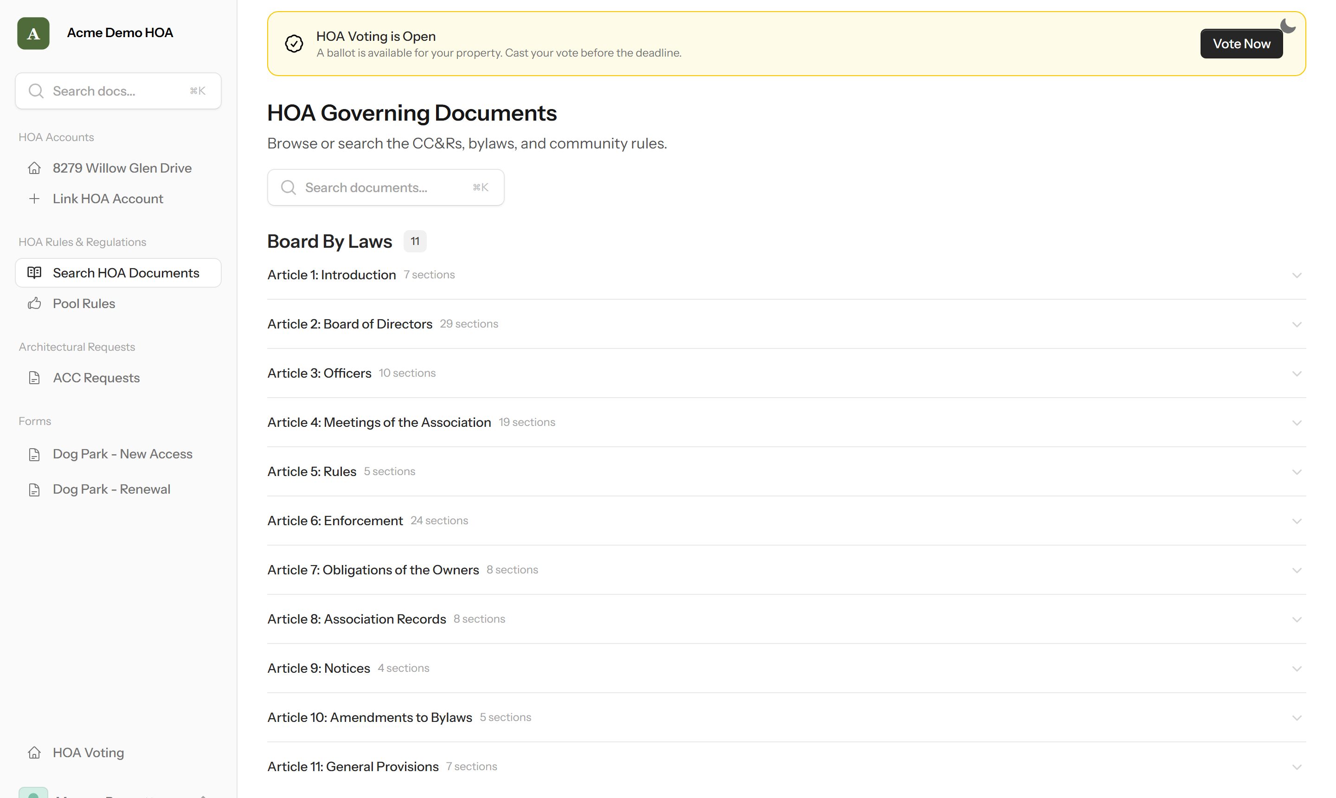Click the plus icon for Link HOA Account
The width and height of the screenshot is (1336, 798).
(34, 199)
